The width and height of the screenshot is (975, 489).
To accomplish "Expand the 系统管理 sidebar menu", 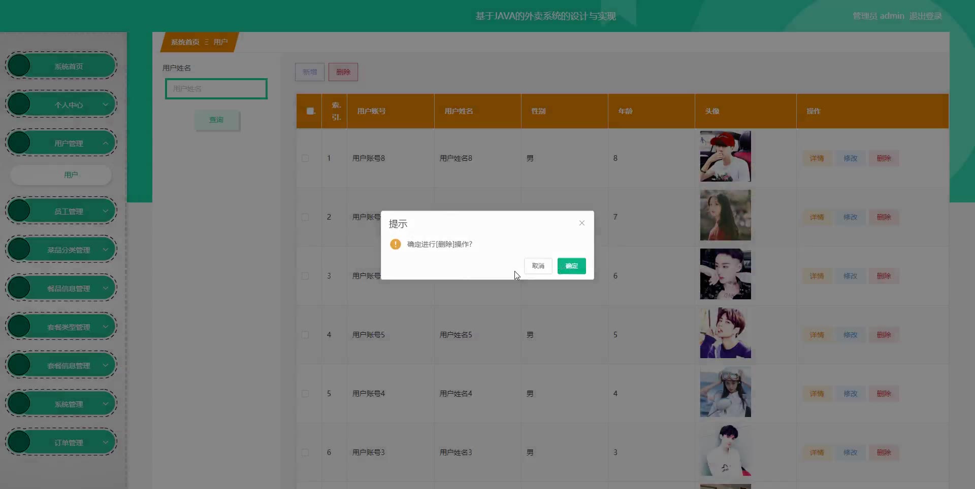I will pyautogui.click(x=61, y=404).
